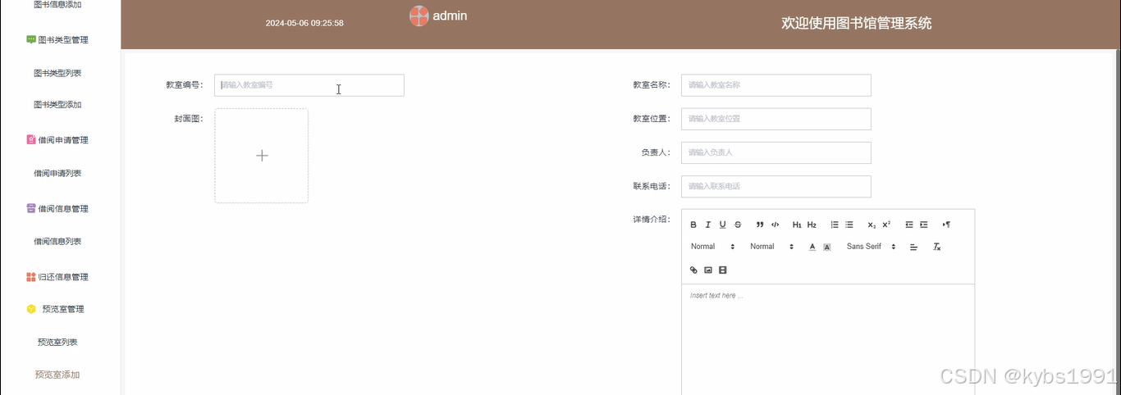Click the orange 归还信息管理 grid icon

click(x=31, y=277)
